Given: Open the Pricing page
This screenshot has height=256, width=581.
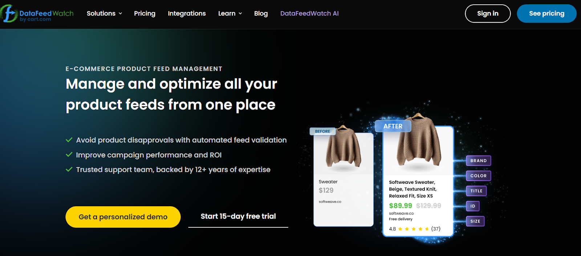Looking at the screenshot, I should pos(145,13).
